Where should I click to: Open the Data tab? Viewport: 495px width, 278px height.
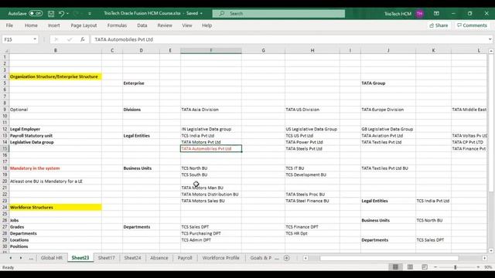[142, 25]
